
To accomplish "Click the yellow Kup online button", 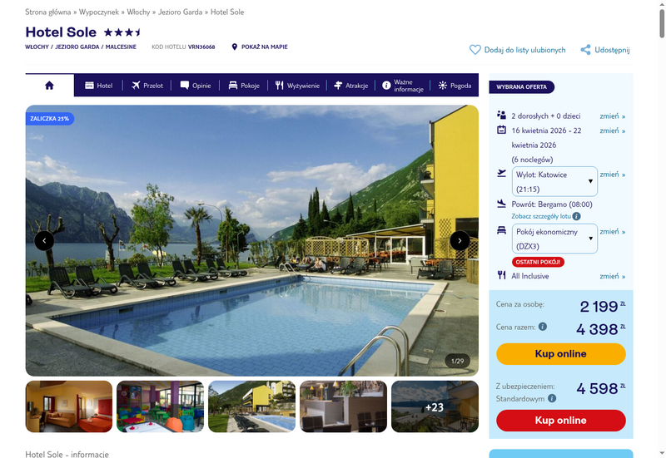I will pyautogui.click(x=560, y=353).
